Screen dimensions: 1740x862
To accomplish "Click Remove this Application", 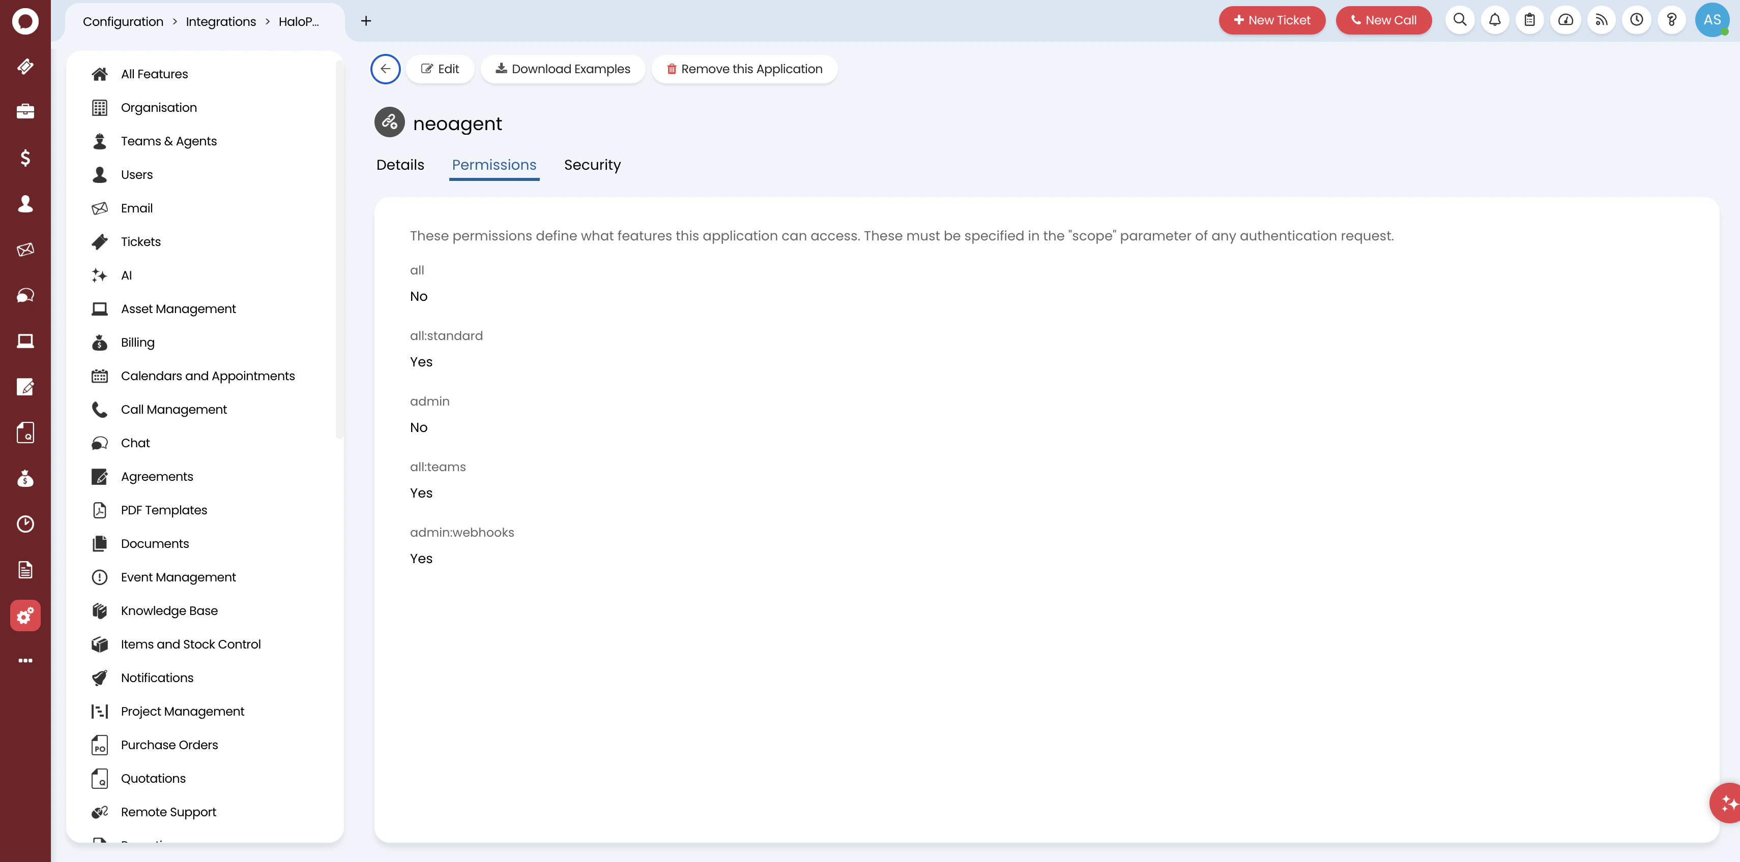I will click(x=744, y=68).
